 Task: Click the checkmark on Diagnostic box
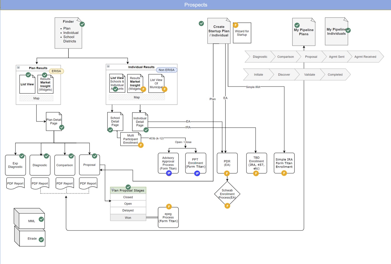coord(46,156)
